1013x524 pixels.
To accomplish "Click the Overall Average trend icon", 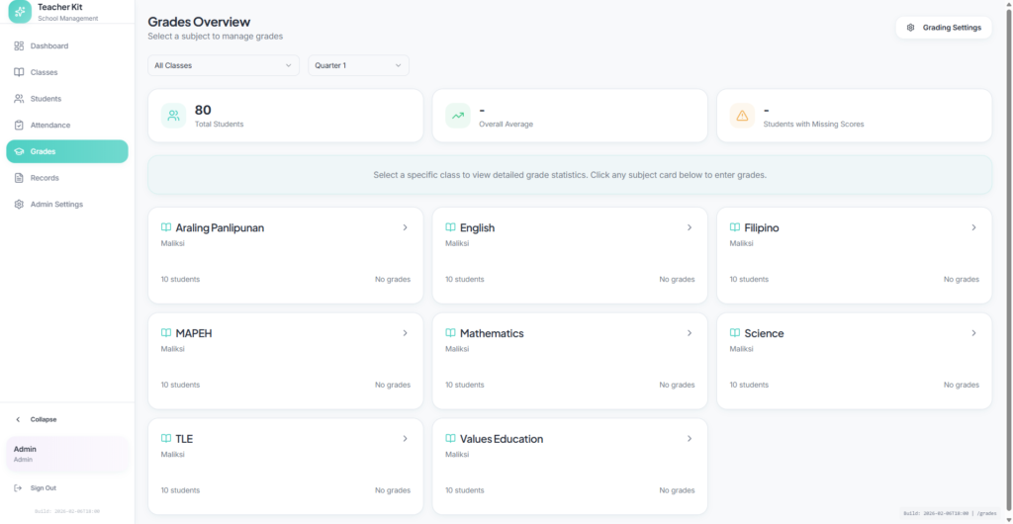I will click(x=458, y=116).
